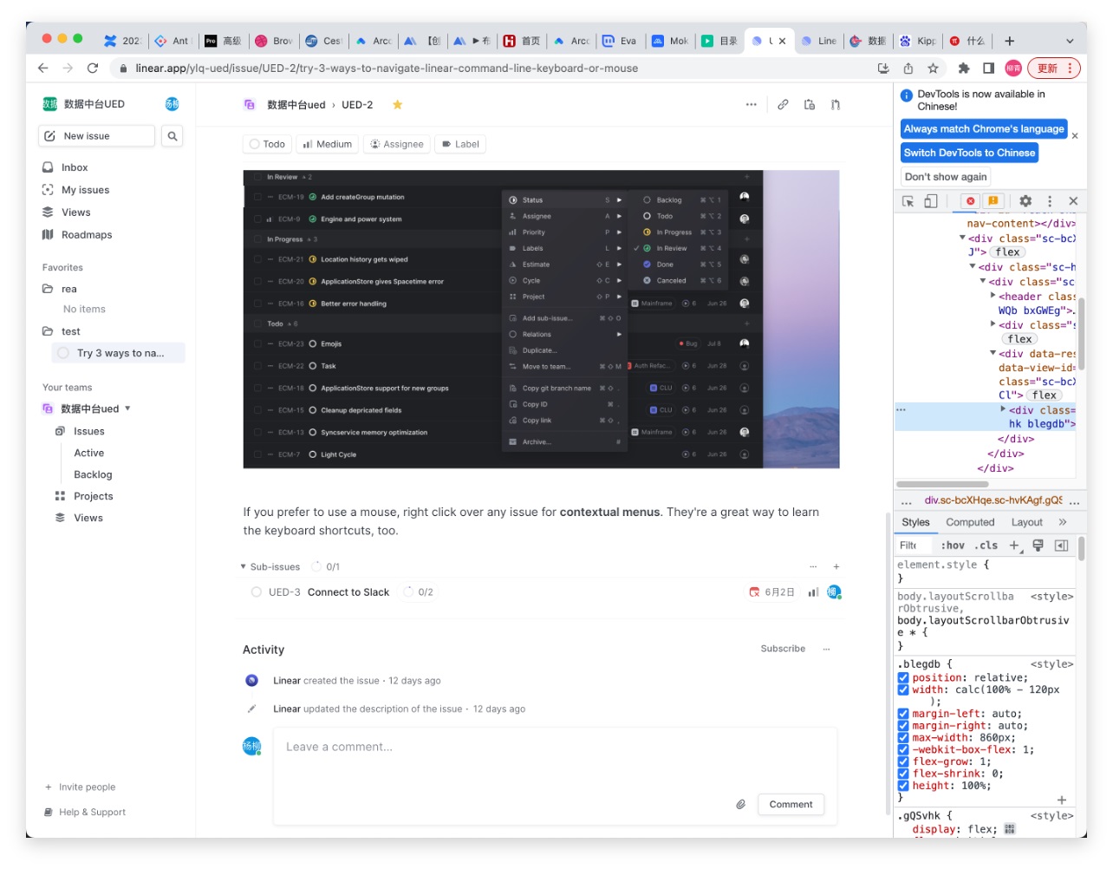This screenshot has width=1113, height=869.
Task: Open user avatar in the workspace header
Action: tap(172, 104)
